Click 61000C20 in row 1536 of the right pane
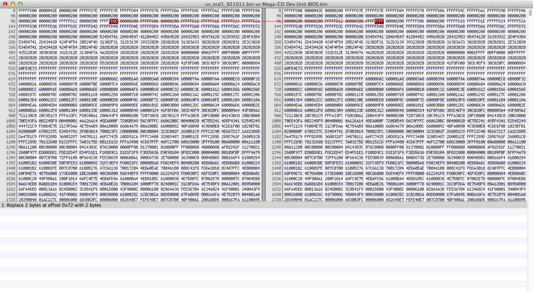 click(293, 179)
